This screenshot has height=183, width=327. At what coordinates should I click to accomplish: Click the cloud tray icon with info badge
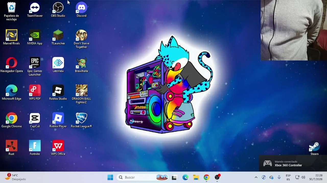point(271,177)
